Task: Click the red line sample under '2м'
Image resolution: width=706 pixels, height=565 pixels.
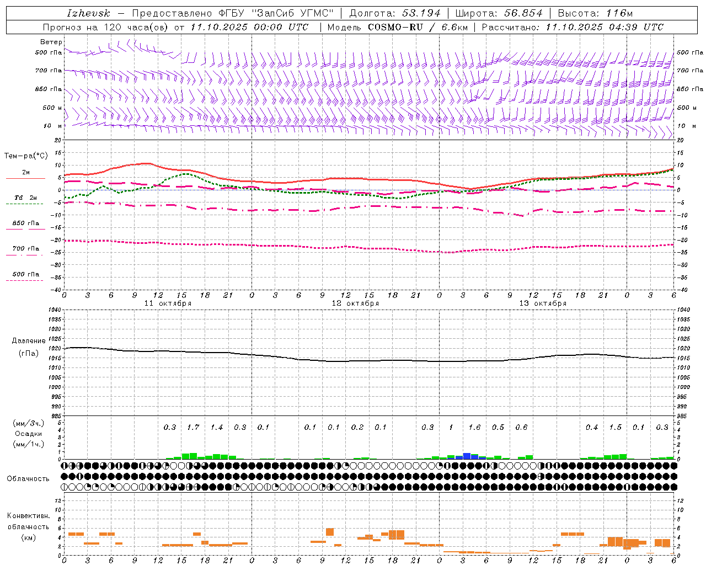Action: (25, 179)
